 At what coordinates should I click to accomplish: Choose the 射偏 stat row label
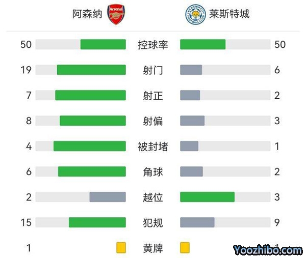coord(153,121)
